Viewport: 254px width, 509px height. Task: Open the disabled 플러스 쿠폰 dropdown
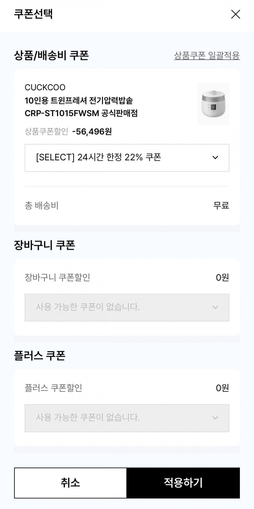(127, 418)
